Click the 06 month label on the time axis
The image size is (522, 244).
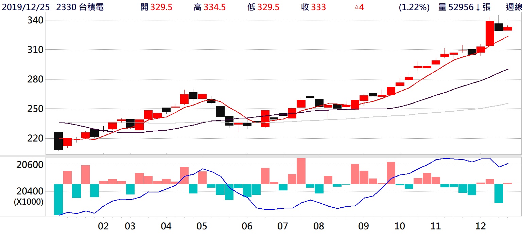pyautogui.click(x=247, y=226)
